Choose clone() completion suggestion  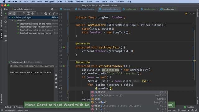pyautogui.click(x=129, y=109)
